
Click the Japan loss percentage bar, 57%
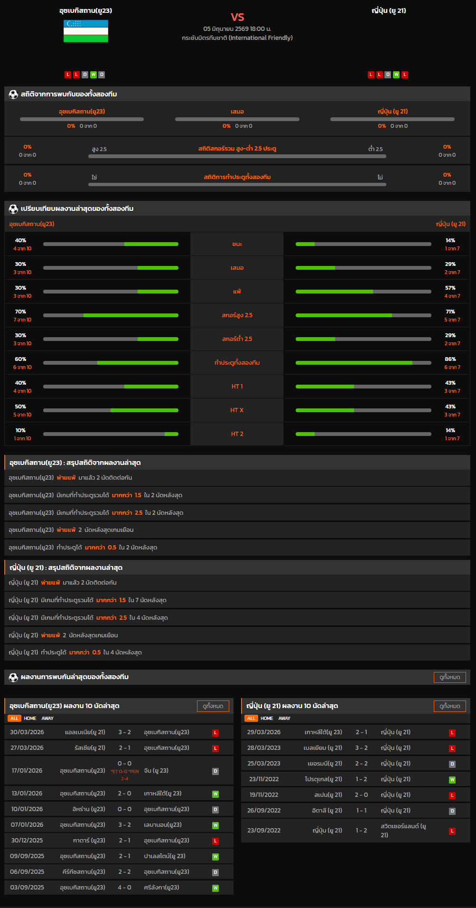364,292
